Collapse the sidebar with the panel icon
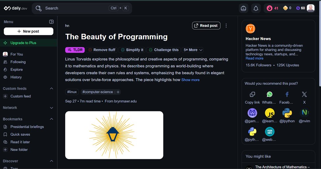The image size is (321, 169). click(51, 22)
